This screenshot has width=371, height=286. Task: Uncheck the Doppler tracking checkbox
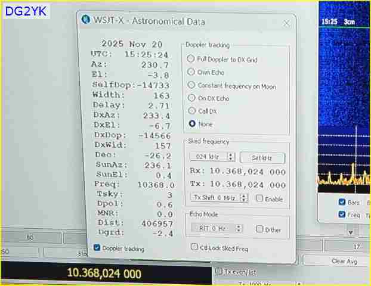97,248
